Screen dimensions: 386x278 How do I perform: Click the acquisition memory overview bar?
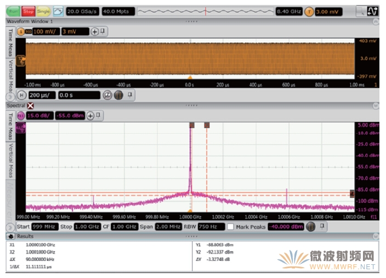(205, 12)
